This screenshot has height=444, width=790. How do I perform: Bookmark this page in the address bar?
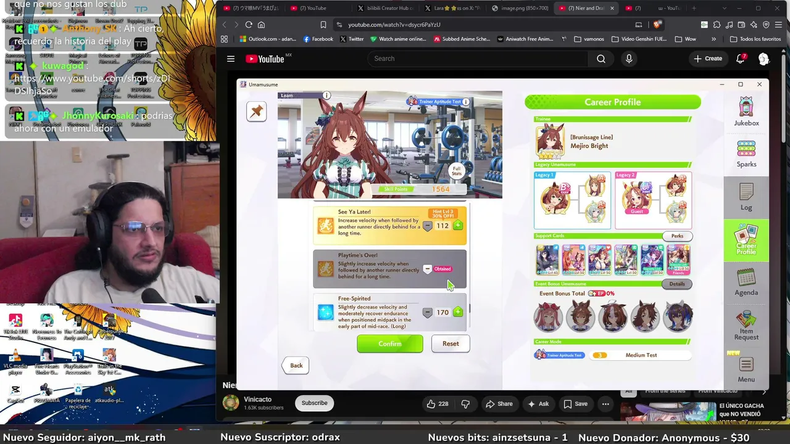pyautogui.click(x=323, y=25)
